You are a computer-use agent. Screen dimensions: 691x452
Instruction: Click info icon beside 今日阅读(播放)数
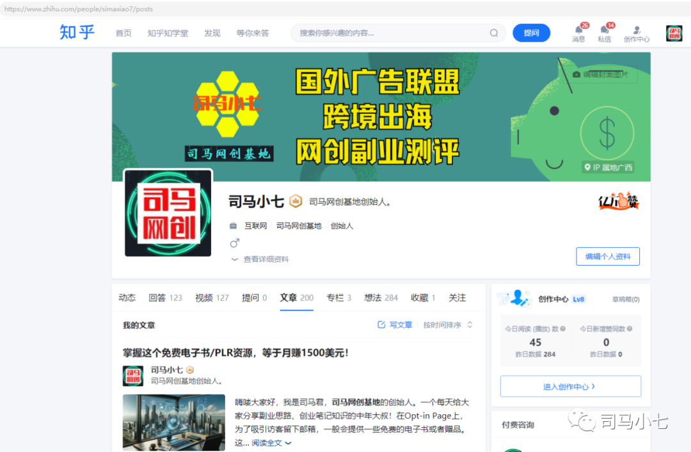coord(563,328)
